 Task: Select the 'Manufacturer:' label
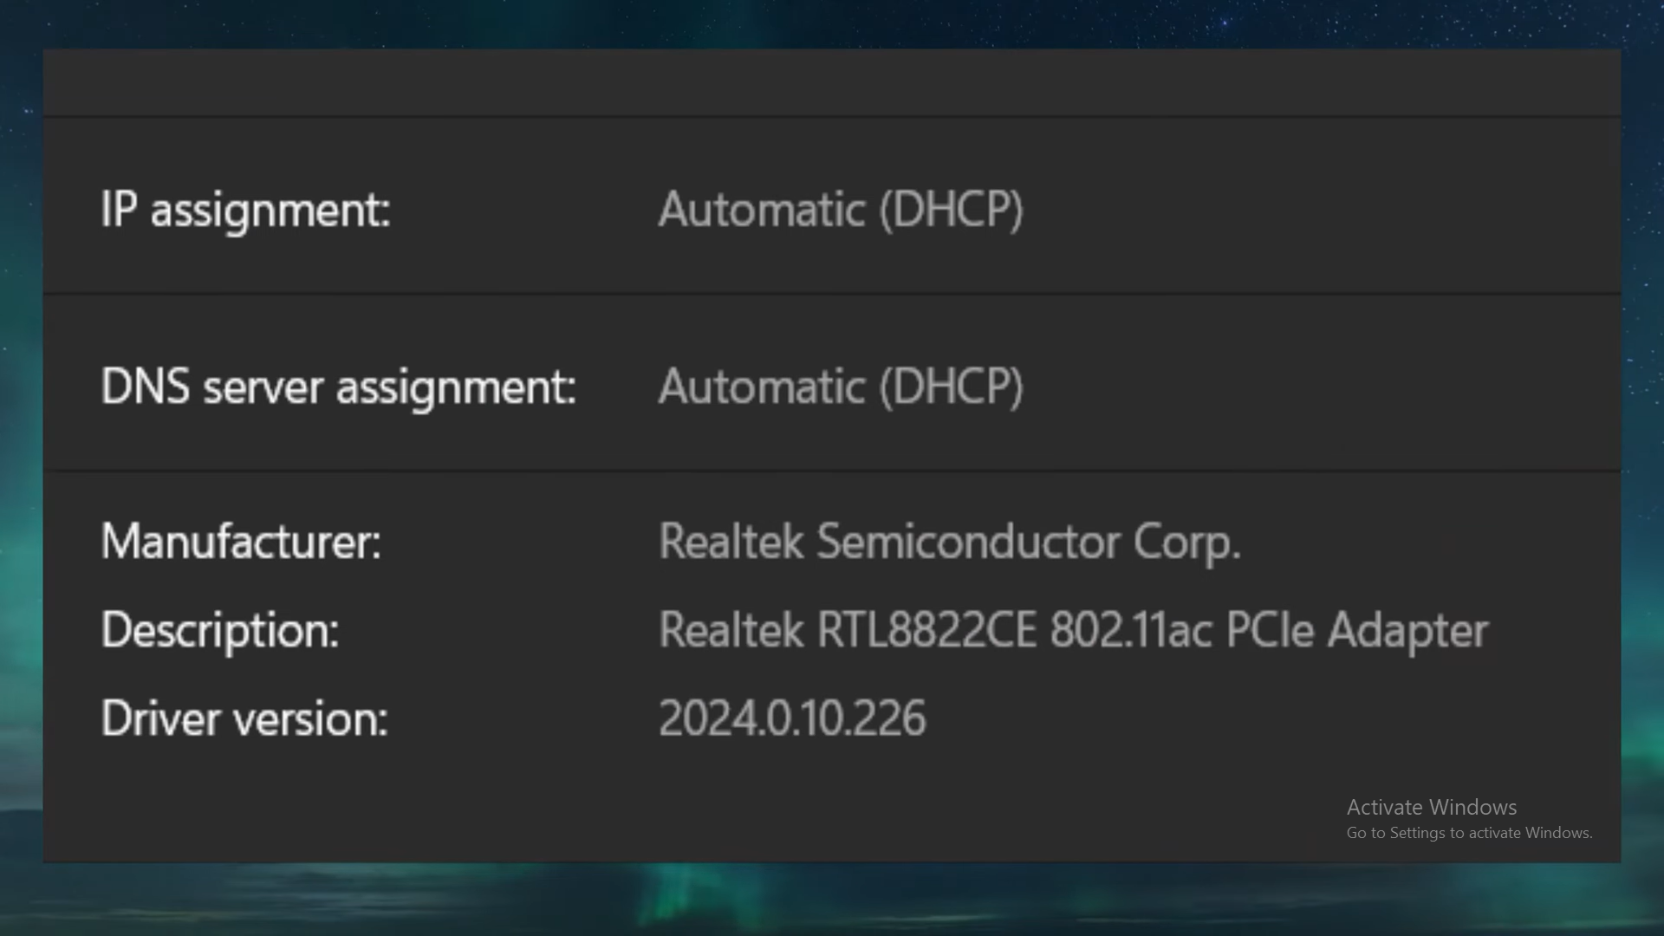click(x=241, y=542)
